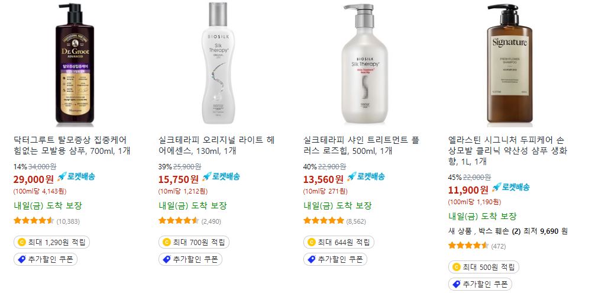Click the star rating with 10,383 reviews
592x293 pixels.
[34, 221]
